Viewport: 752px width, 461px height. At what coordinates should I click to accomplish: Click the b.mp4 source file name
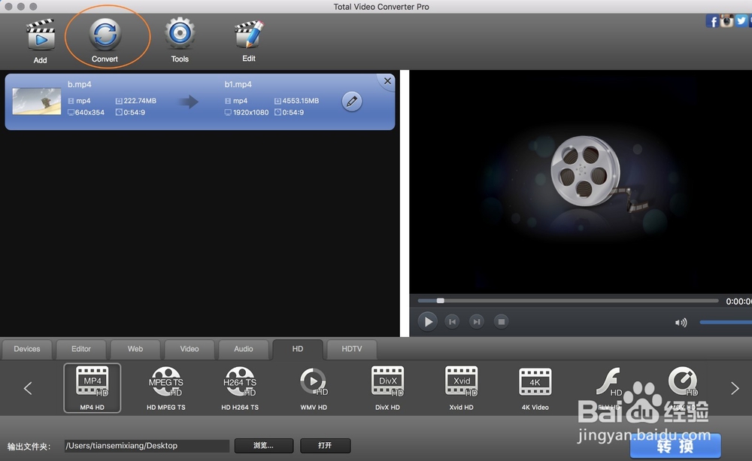(x=79, y=84)
